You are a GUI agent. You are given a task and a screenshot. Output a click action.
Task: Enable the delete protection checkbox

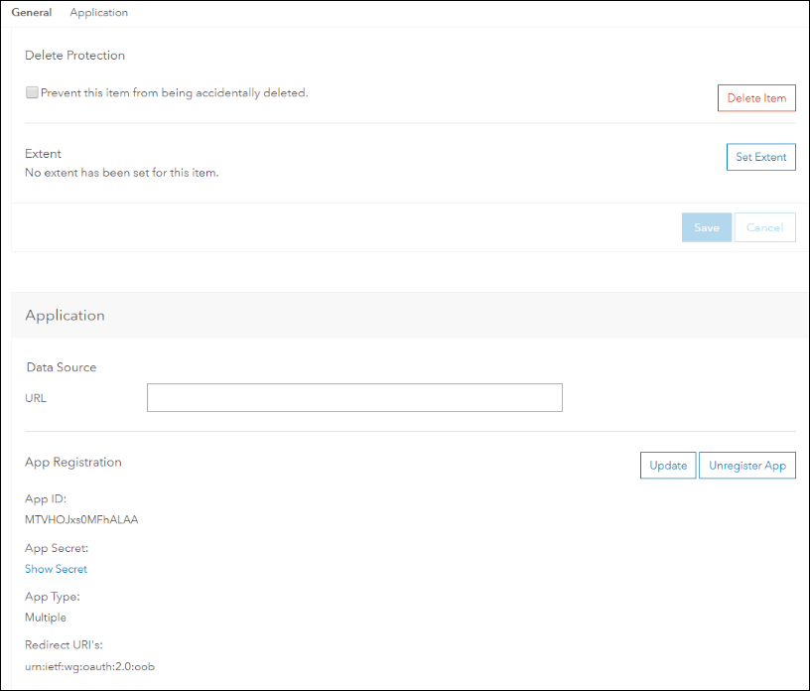point(32,92)
